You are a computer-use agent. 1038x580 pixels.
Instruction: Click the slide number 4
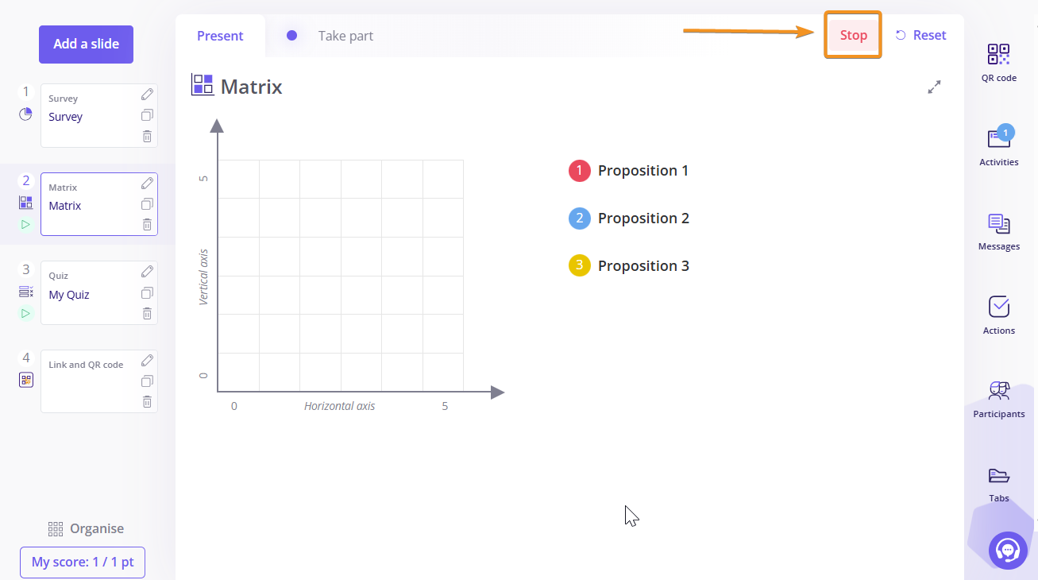25,358
